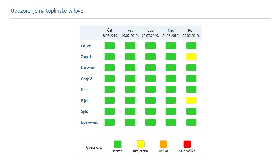Image resolution: width=277 pixels, height=162 pixels.
Task: Click Zagreb's green indicator for Saturday 20.07.2019
Action: click(150, 56)
